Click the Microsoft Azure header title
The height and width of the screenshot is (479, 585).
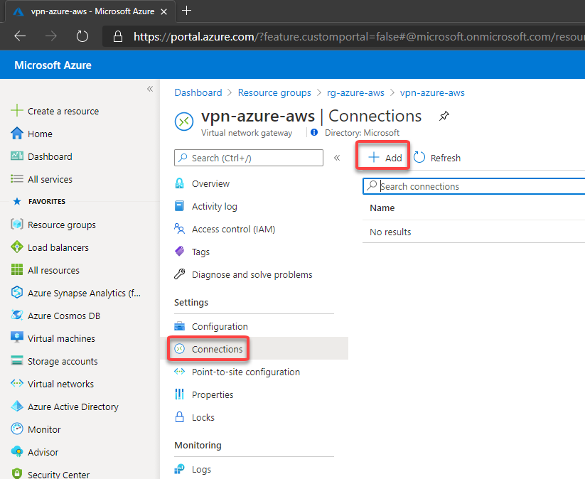click(53, 65)
